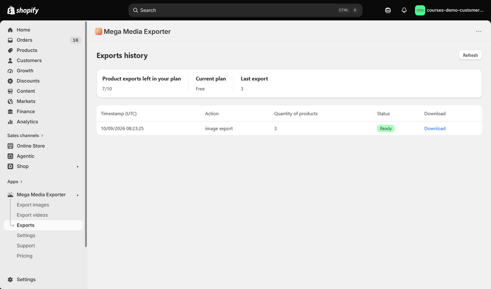
Task: Click the Finance bank icon
Action: (x=10, y=111)
